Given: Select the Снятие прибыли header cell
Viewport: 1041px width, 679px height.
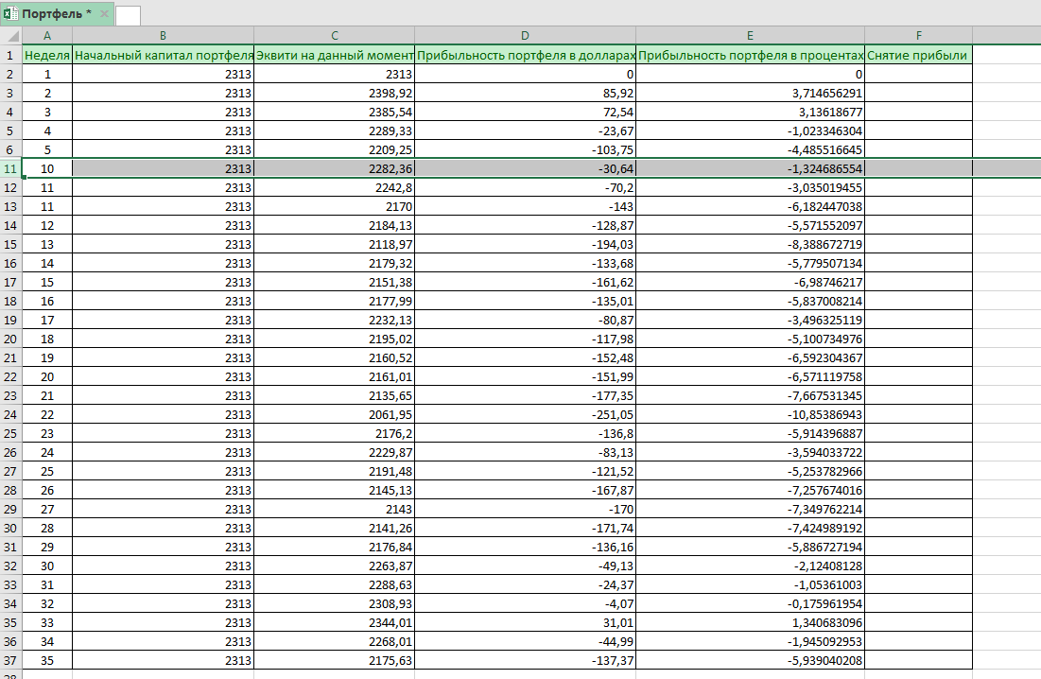Looking at the screenshot, I should 918,55.
